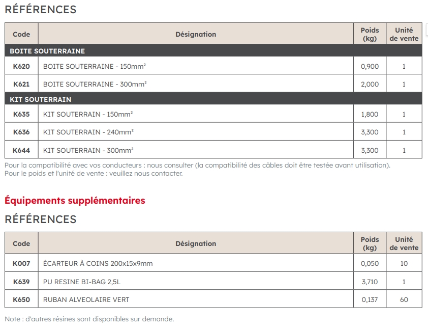This screenshot has width=428, height=330.
Task: Click KIT SOUTERRAIN - 240mm² designation
Action: tap(88, 132)
